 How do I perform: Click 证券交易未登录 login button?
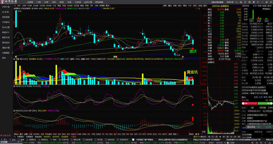pyautogui.click(x=217, y=2)
